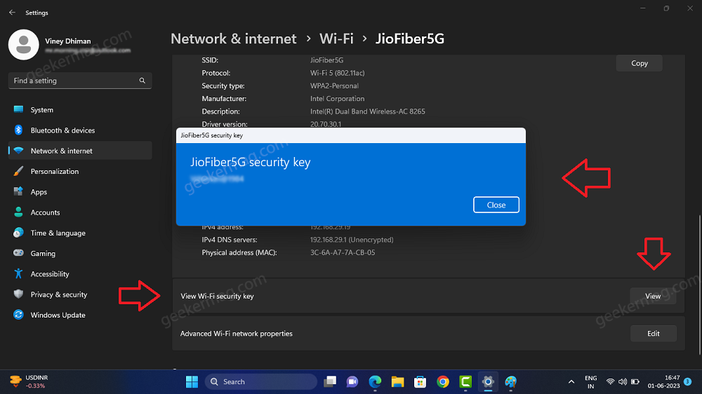Viewport: 702px width, 394px height.
Task: Close the JioFiber5G security key dialog
Action: pos(496,205)
